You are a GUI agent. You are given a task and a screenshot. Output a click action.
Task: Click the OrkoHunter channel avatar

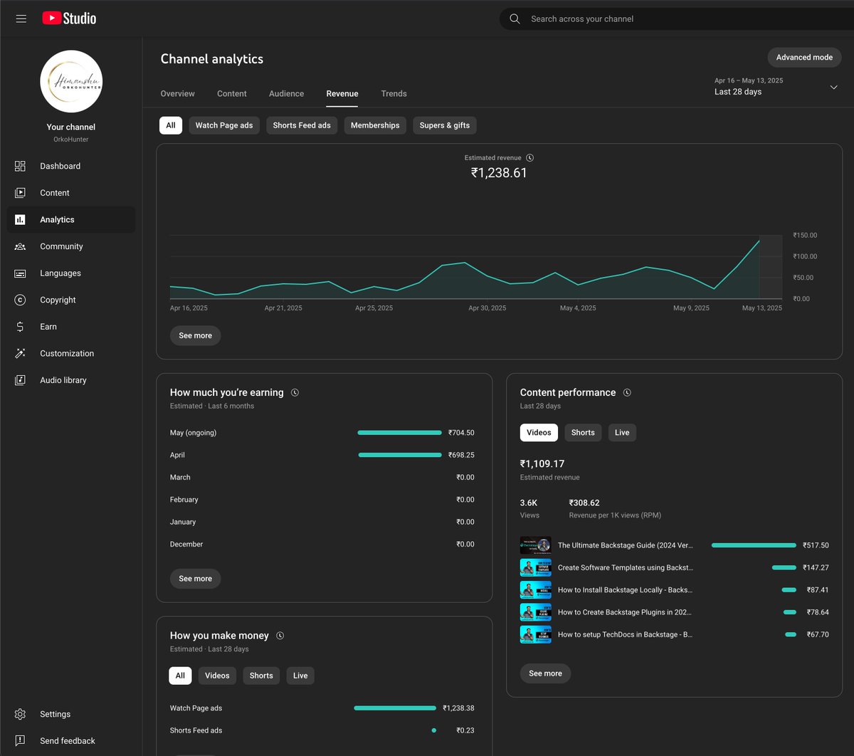point(71,81)
